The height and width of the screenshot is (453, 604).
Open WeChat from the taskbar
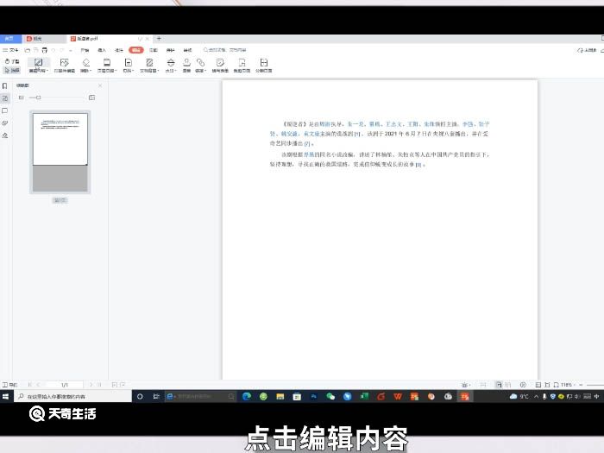coord(330,396)
